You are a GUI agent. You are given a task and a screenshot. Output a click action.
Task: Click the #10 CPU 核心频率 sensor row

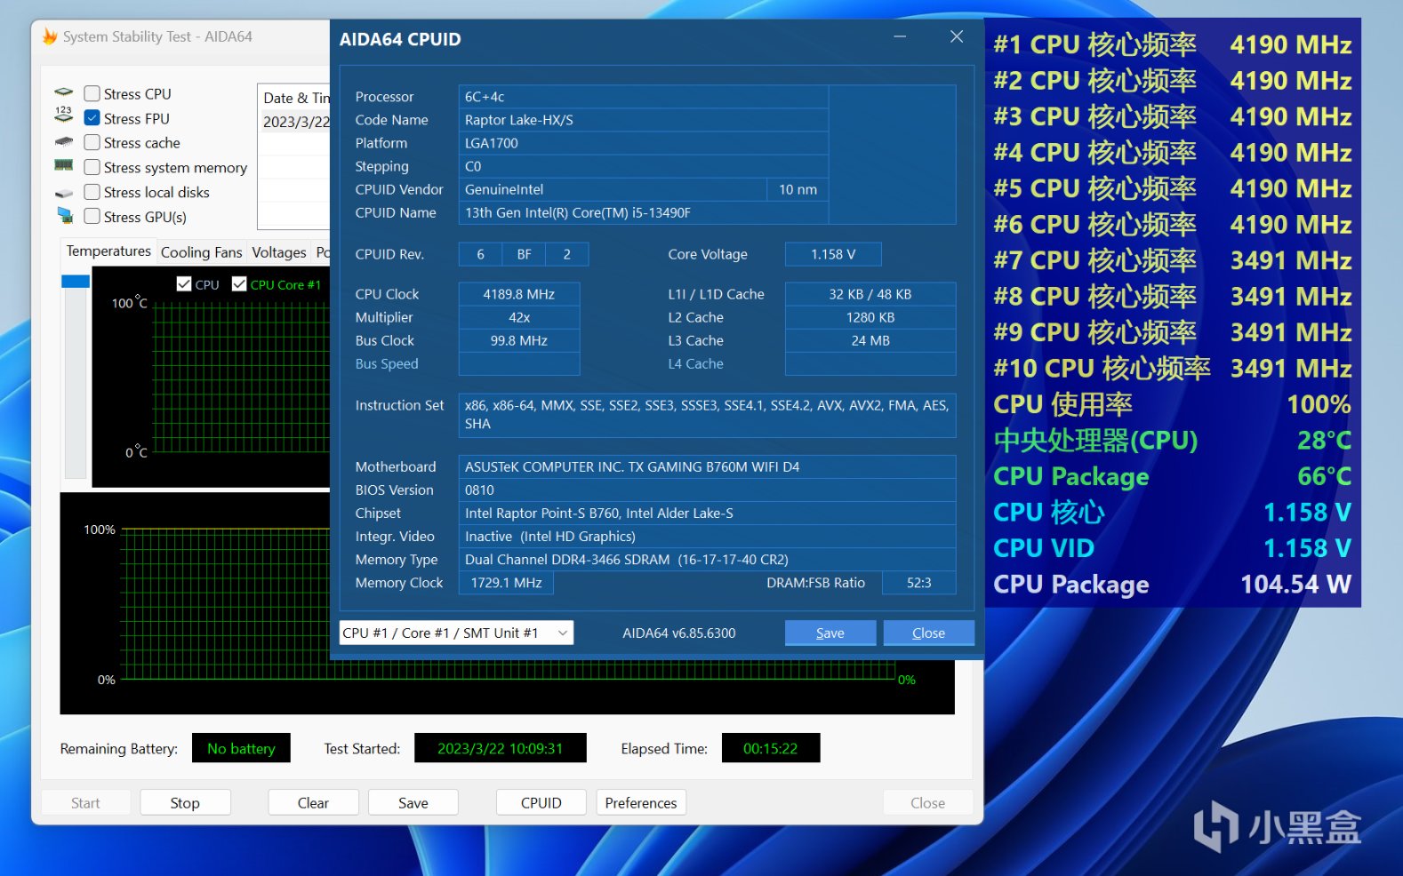coord(1173,368)
